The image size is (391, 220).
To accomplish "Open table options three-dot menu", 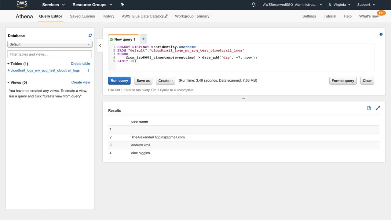I will [x=88, y=70].
